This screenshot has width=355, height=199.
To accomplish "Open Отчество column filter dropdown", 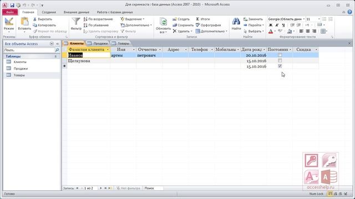I will tap(160, 49).
